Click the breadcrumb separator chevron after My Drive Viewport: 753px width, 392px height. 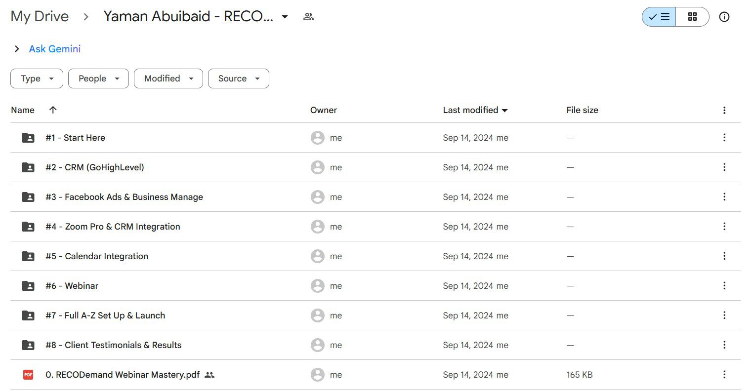(x=86, y=17)
